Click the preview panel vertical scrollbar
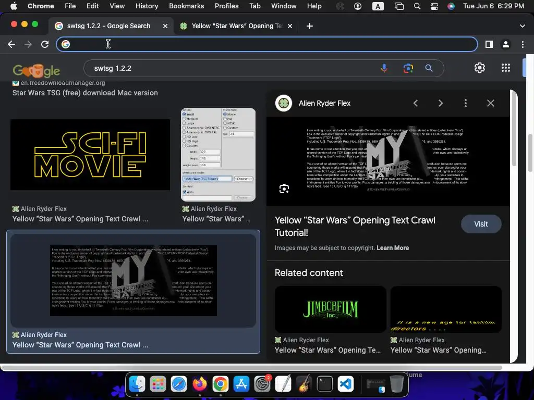534x400 pixels. [514, 129]
